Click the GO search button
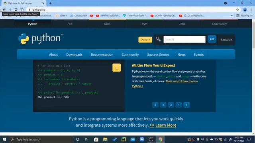This screenshot has height=143, width=255. tap(212, 39)
